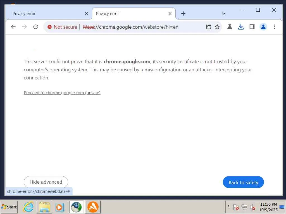
Task: Open Windows Media Player from taskbar
Action: point(60,207)
